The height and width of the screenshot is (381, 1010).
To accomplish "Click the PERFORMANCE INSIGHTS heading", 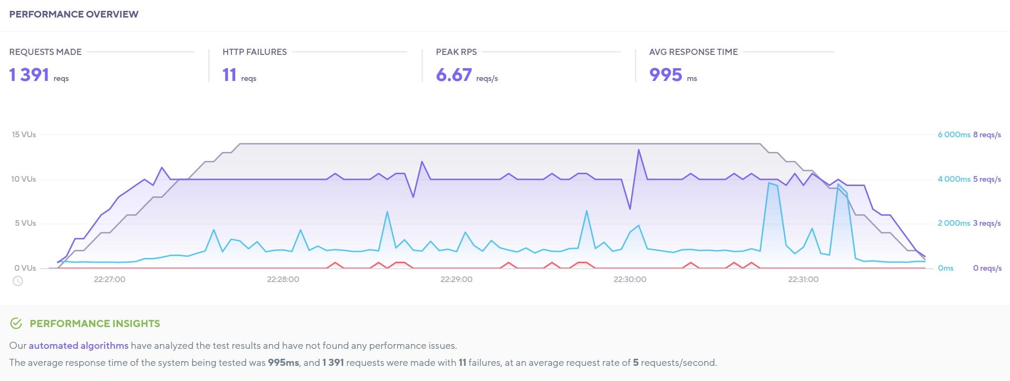I will (x=95, y=324).
